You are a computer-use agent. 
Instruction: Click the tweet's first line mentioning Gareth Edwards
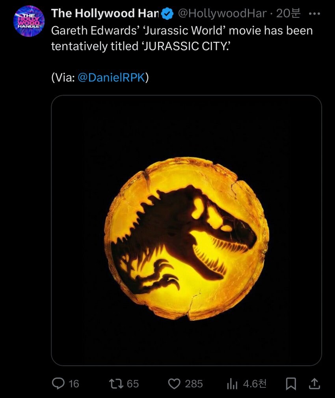pyautogui.click(x=181, y=31)
